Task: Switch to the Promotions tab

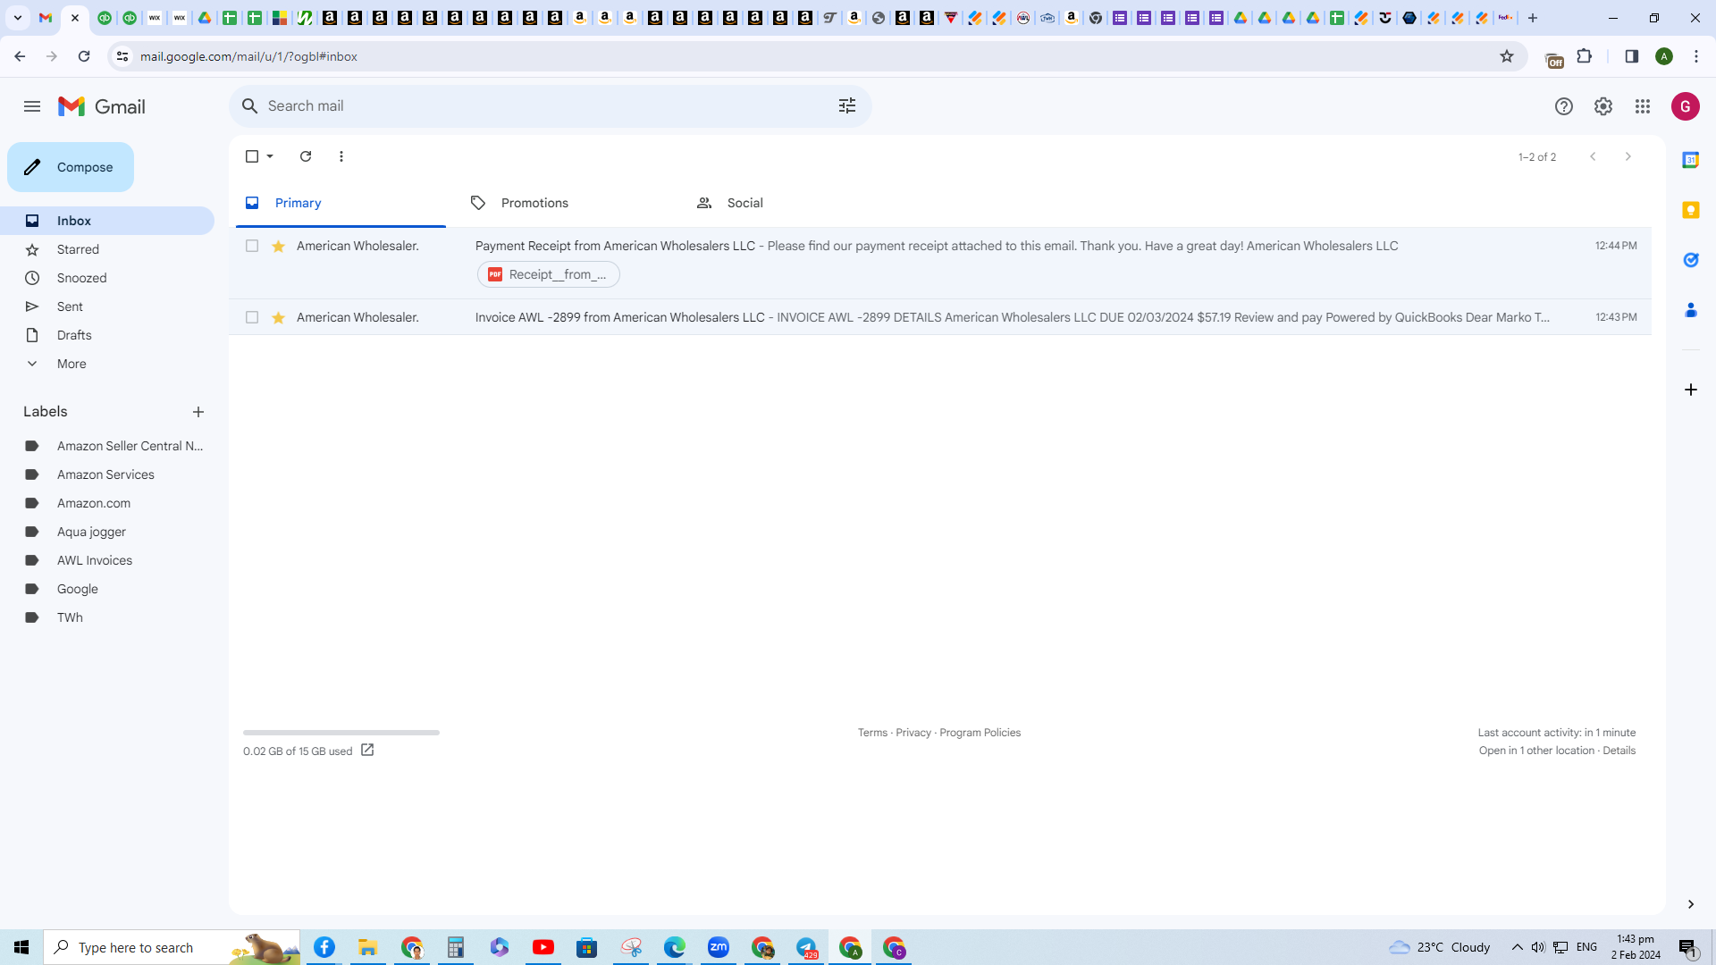Action: (x=567, y=203)
